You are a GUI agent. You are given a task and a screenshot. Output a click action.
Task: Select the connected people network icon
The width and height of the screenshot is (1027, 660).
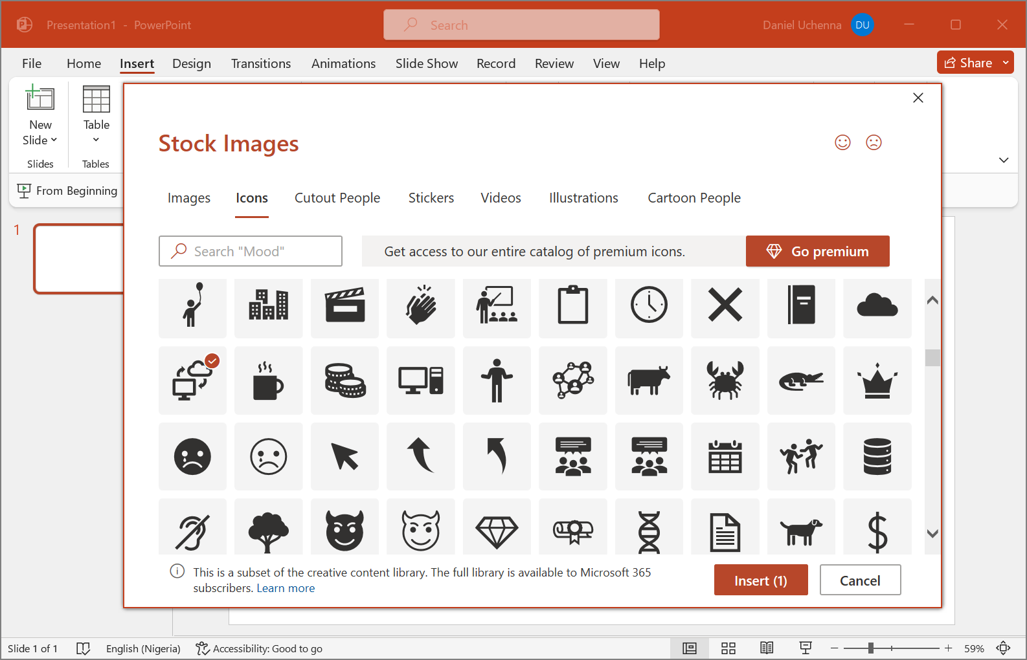[573, 380]
